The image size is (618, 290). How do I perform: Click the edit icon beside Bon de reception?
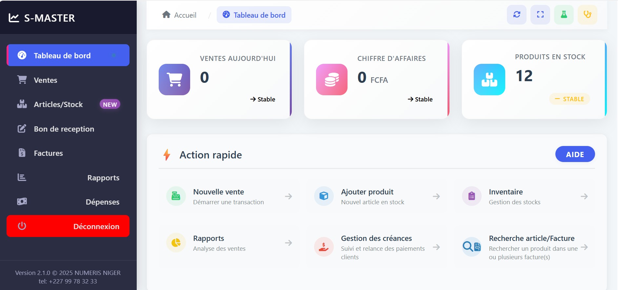(x=22, y=129)
